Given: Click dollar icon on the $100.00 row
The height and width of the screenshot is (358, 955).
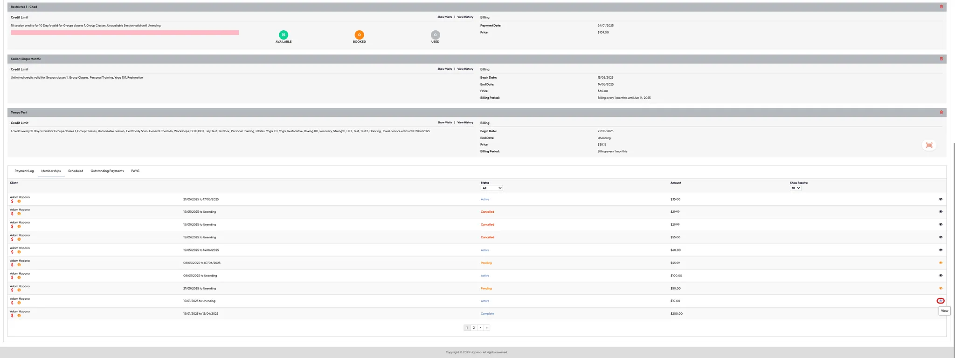Looking at the screenshot, I should click(x=12, y=278).
